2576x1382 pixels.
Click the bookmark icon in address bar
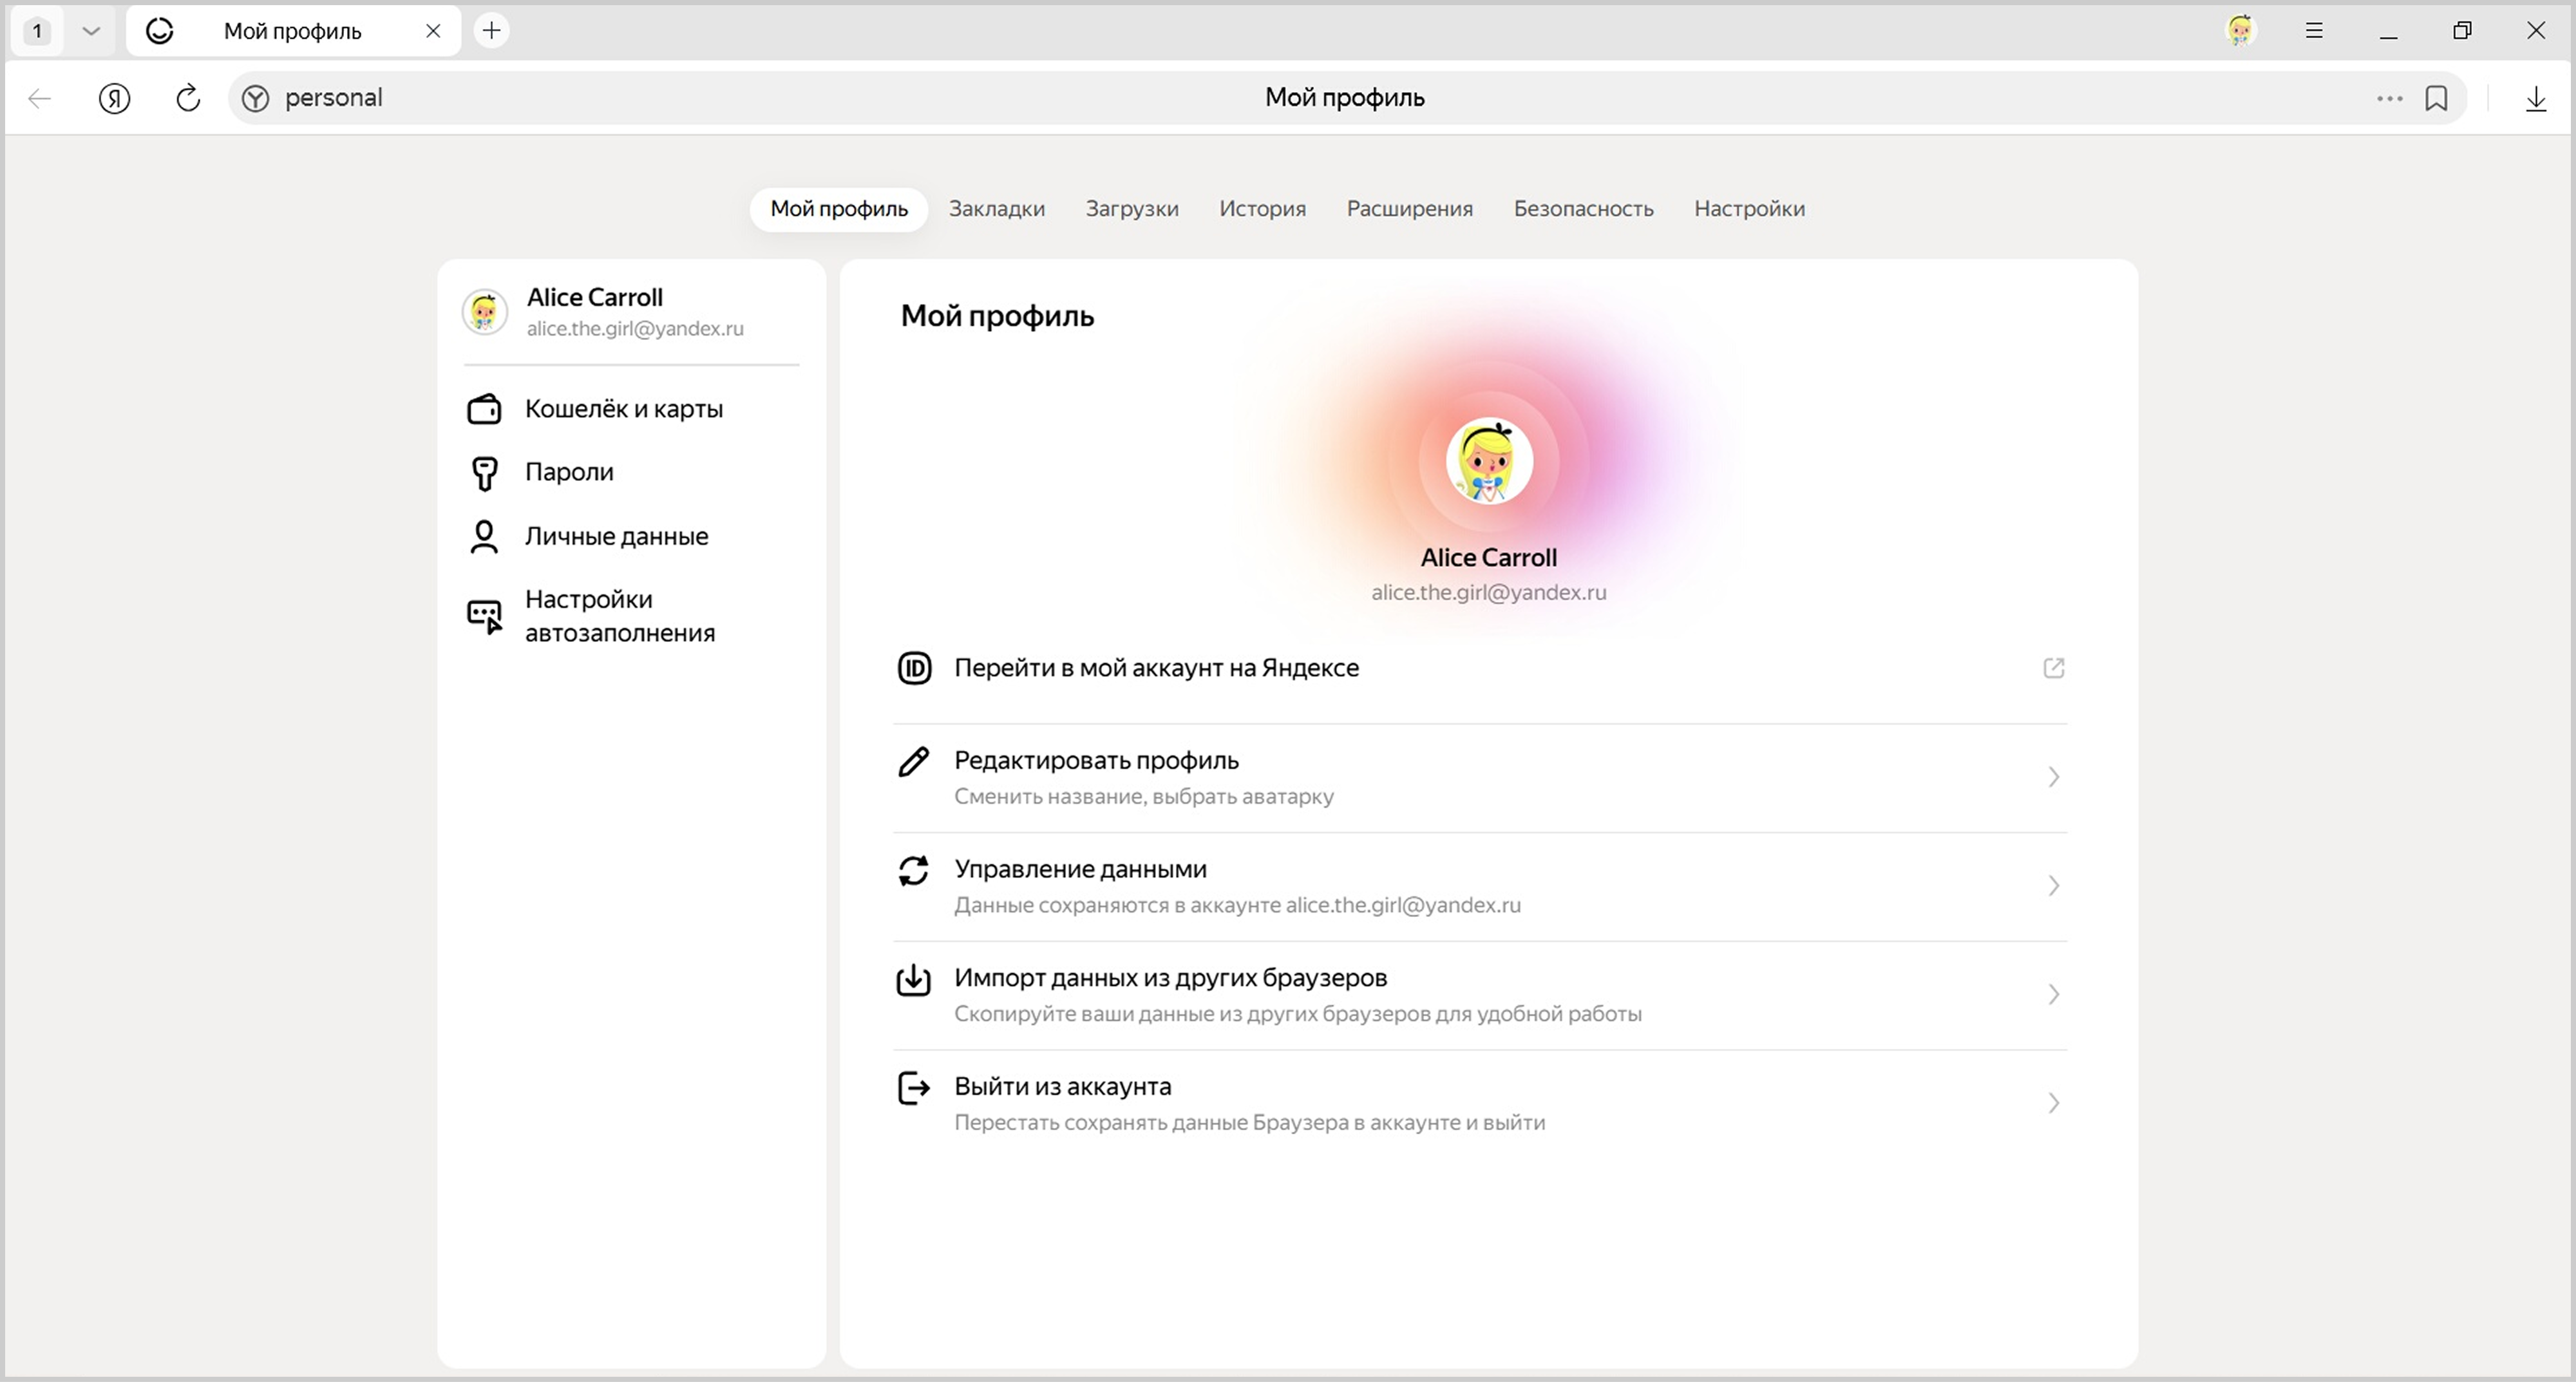tap(2436, 98)
